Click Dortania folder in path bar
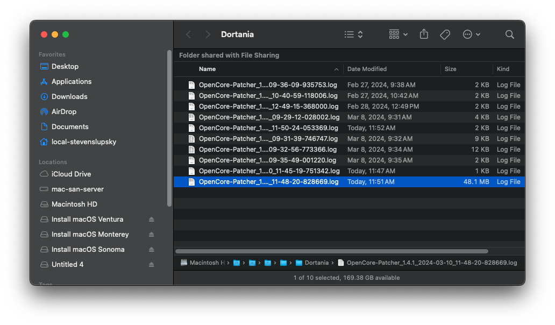 pos(312,263)
